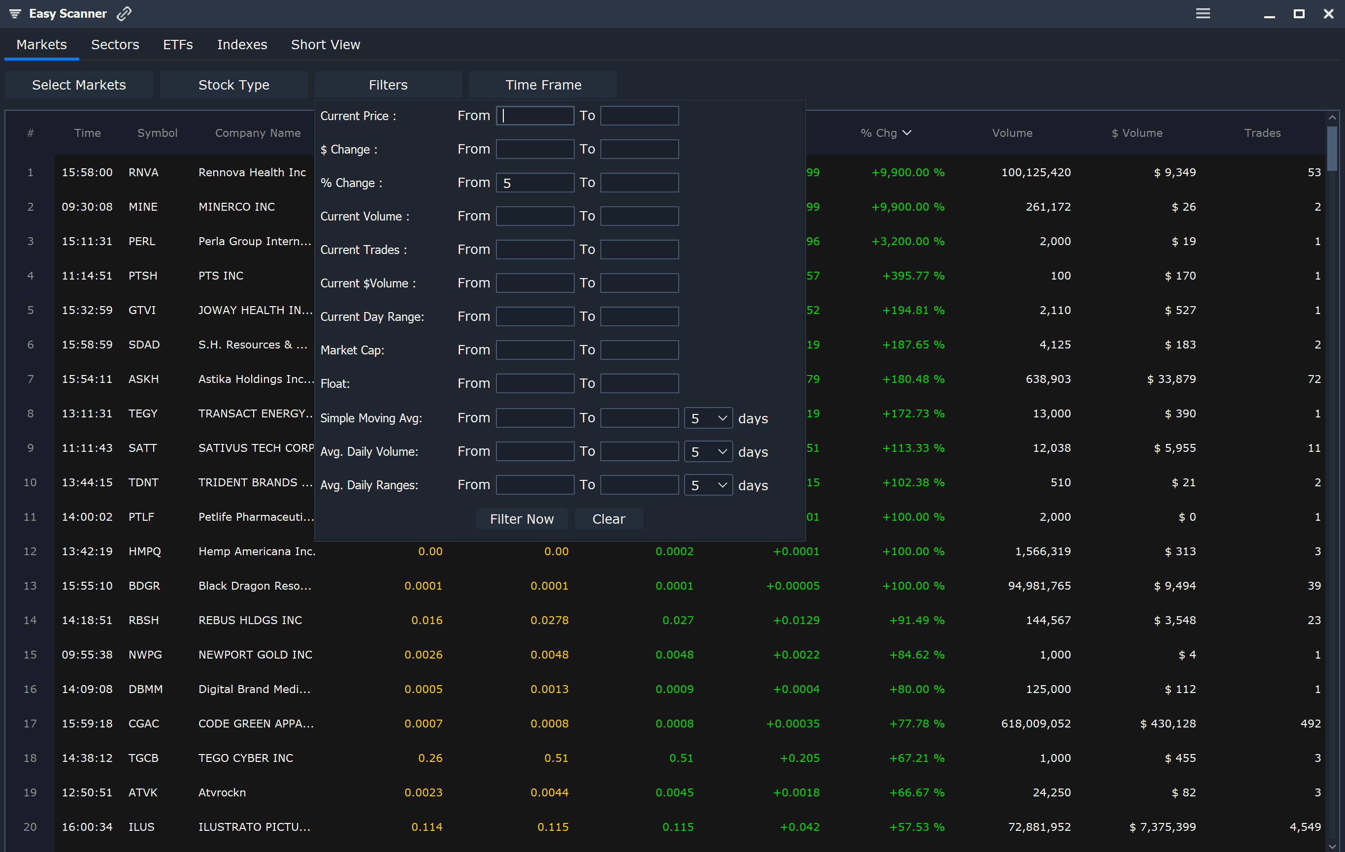Open the Avg. Daily Volume days dropdown
The width and height of the screenshot is (1345, 852).
708,451
